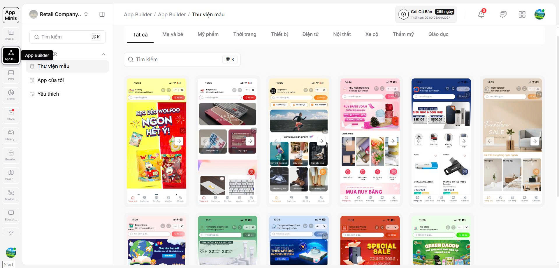Open the Template Phone thumbnail
The width and height of the screenshot is (559, 268).
pyautogui.click(x=370, y=240)
